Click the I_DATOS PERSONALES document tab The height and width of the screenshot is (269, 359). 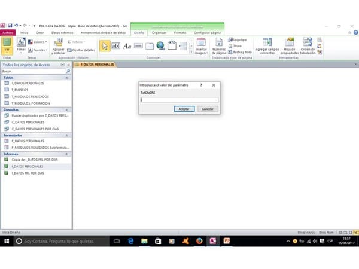coord(95,65)
